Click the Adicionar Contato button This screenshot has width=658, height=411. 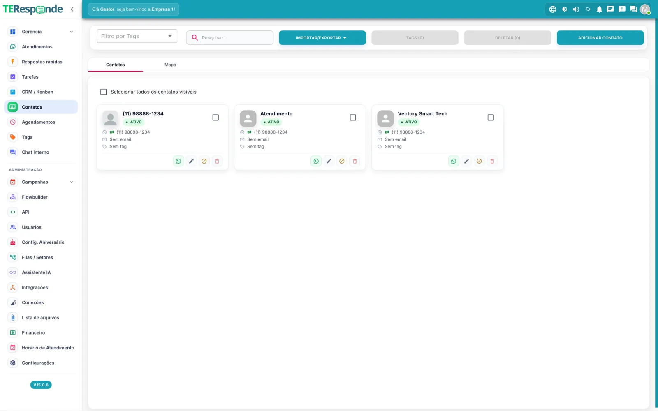pyautogui.click(x=600, y=38)
